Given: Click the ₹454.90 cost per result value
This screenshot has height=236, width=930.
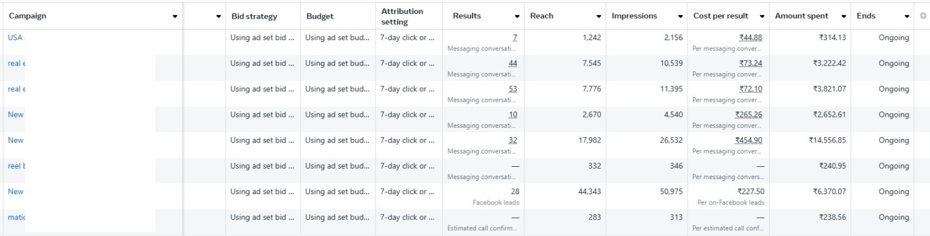Looking at the screenshot, I should coord(749,140).
